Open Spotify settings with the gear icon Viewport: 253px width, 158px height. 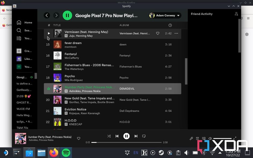pos(247,34)
